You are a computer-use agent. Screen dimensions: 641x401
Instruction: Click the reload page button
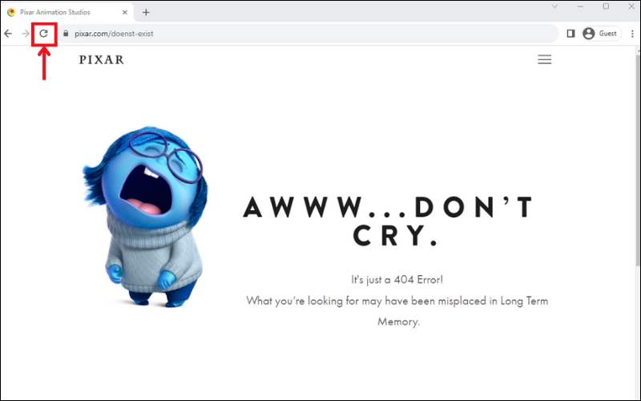(x=44, y=34)
